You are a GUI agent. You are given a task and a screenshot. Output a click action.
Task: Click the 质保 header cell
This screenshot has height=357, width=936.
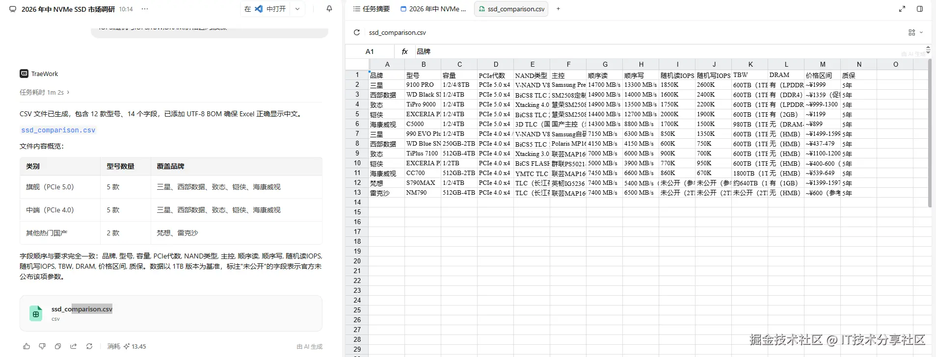tap(859, 75)
